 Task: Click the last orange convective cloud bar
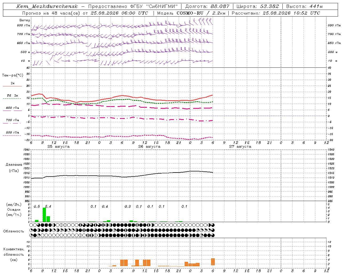(213, 262)
